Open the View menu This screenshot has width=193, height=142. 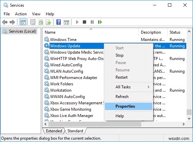(x=36, y=14)
